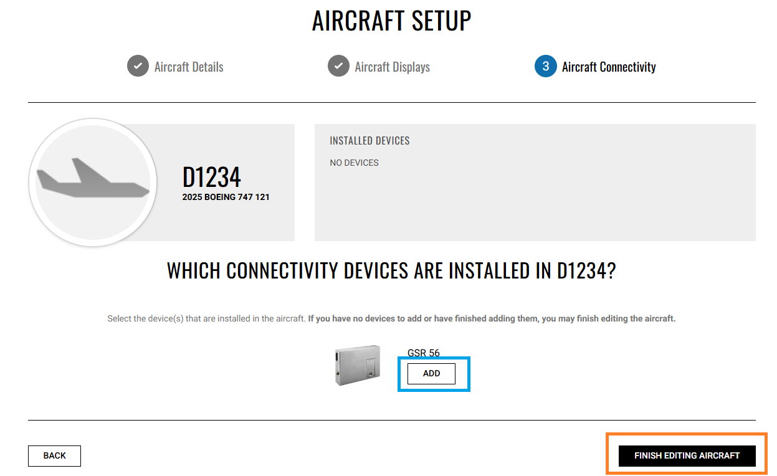Screen dimensions: 777x476
Task: Click the device selection instruction text
Action: point(391,318)
